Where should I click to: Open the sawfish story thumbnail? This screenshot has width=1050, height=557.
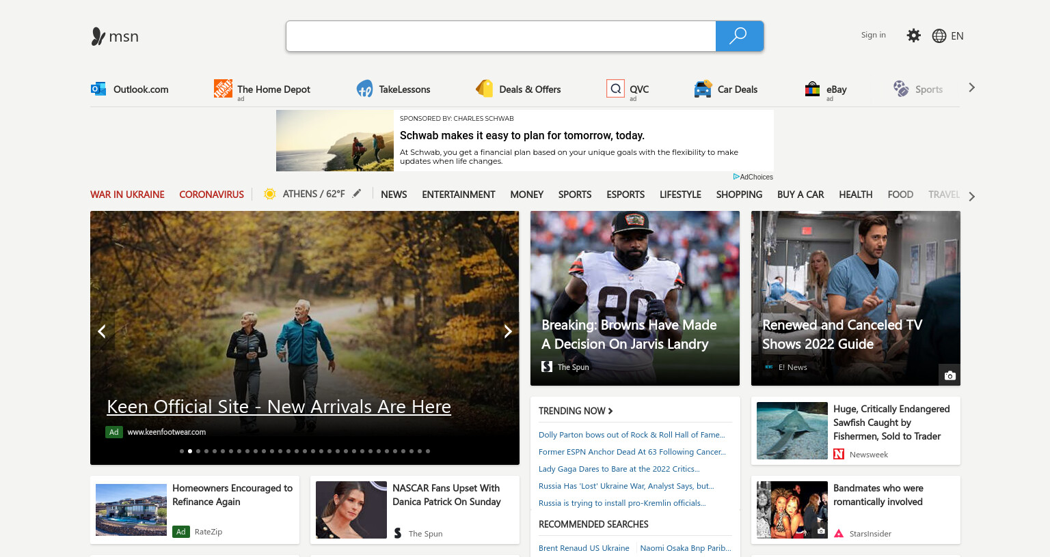pos(792,431)
